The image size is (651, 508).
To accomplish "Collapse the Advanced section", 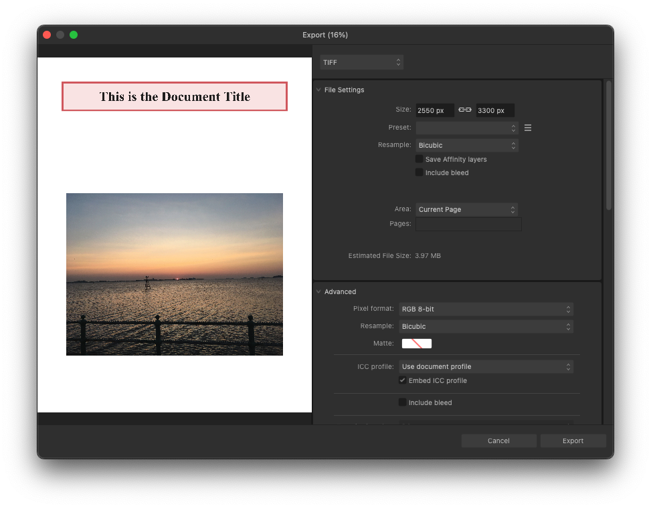I will click(318, 291).
